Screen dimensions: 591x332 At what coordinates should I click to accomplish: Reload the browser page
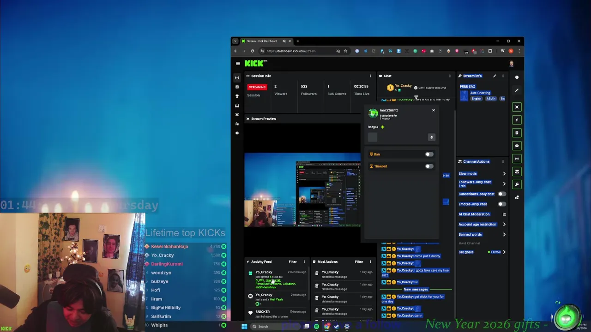coord(252,51)
